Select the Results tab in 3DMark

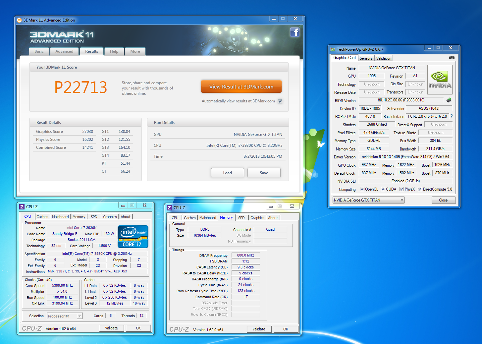click(92, 51)
